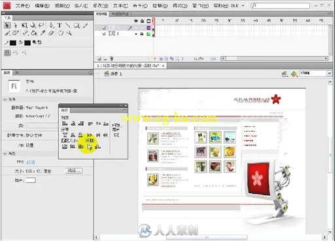Choose the Deco tool
The height and width of the screenshot is (241, 335).
[16, 33]
